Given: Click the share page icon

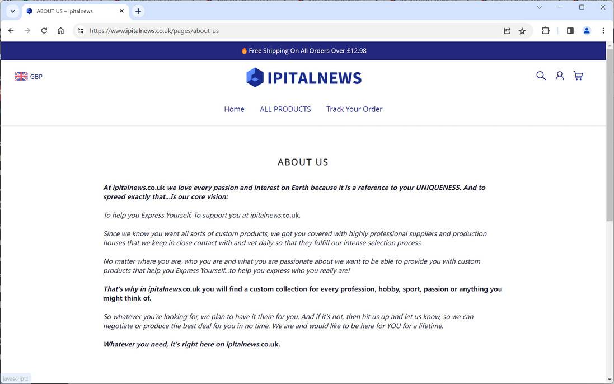Looking at the screenshot, I should [507, 31].
